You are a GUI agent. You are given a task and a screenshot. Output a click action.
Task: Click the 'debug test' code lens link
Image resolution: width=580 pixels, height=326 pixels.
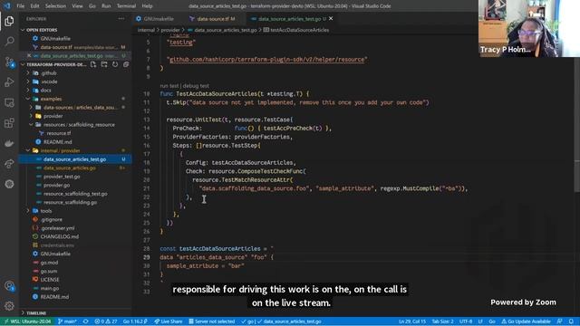(x=196, y=86)
